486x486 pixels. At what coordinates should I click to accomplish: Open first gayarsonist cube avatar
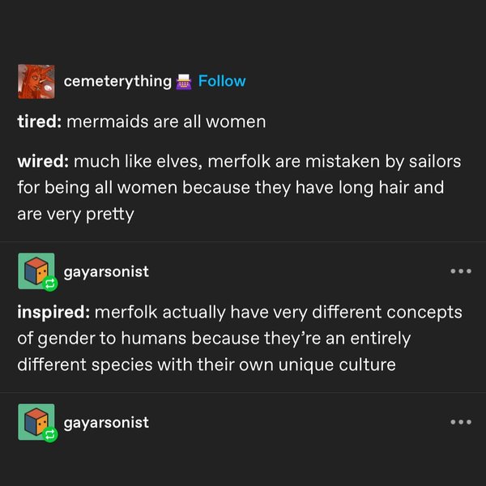(35, 271)
